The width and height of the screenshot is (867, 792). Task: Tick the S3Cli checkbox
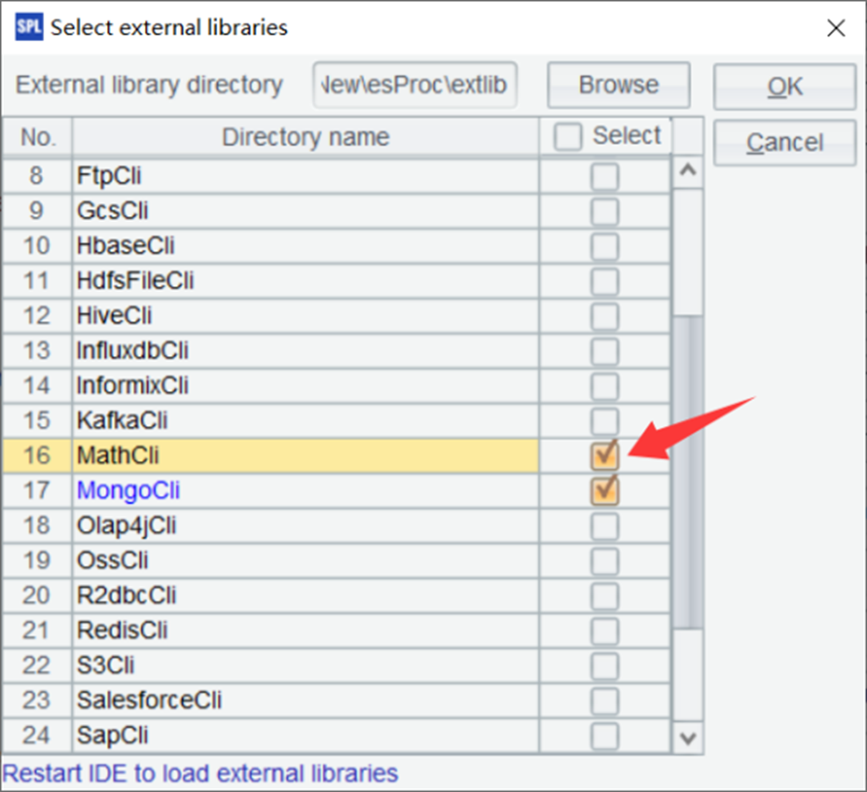(x=604, y=666)
